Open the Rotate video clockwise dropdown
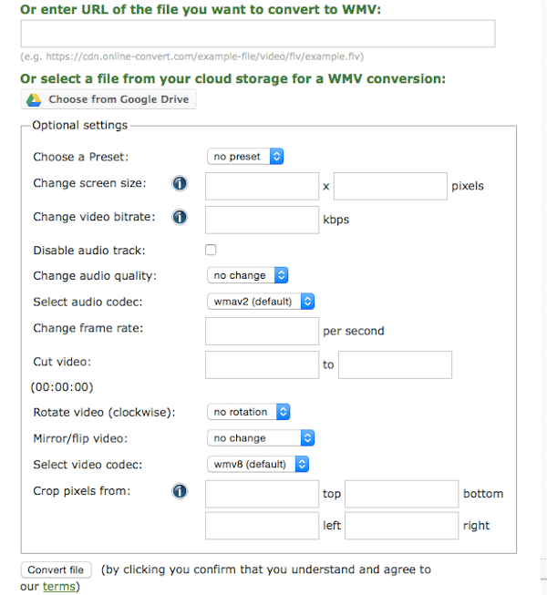547x595 pixels. tap(248, 412)
